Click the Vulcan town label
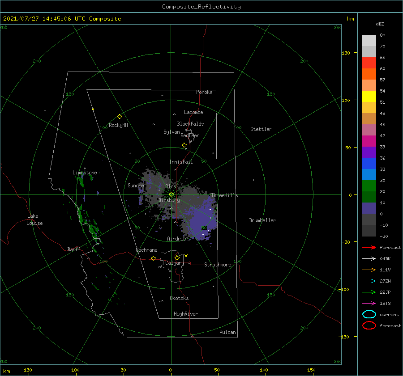The image size is (403, 376). click(x=227, y=332)
